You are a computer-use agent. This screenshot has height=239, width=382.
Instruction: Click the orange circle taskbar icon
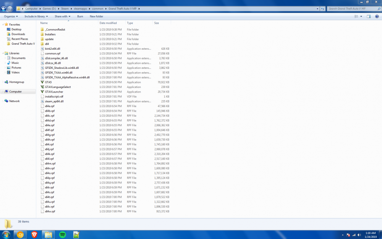click(20, 235)
